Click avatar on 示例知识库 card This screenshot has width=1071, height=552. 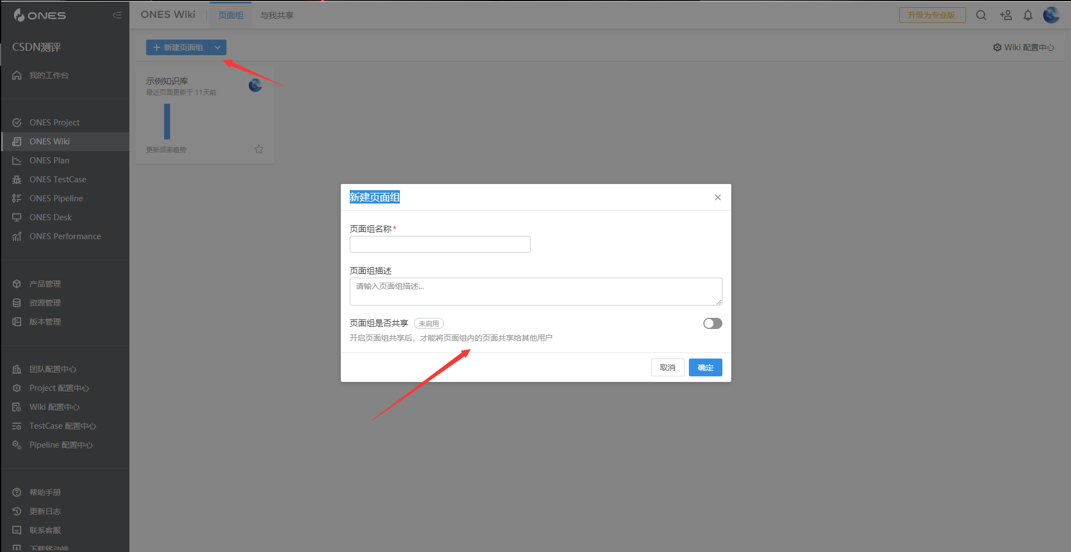pos(255,85)
